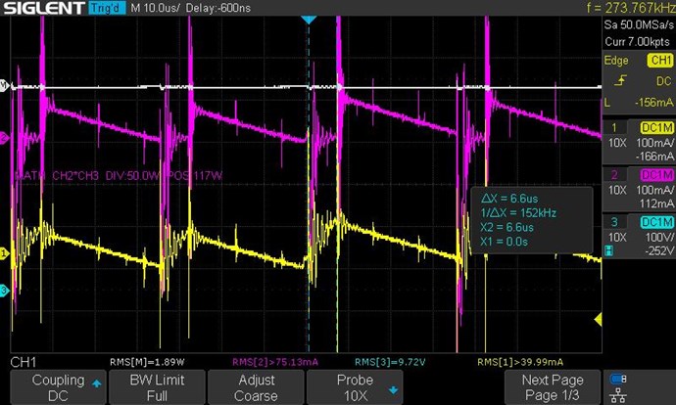676x405 pixels.
Task: Select the channel 3 number label
Action: tap(614, 222)
